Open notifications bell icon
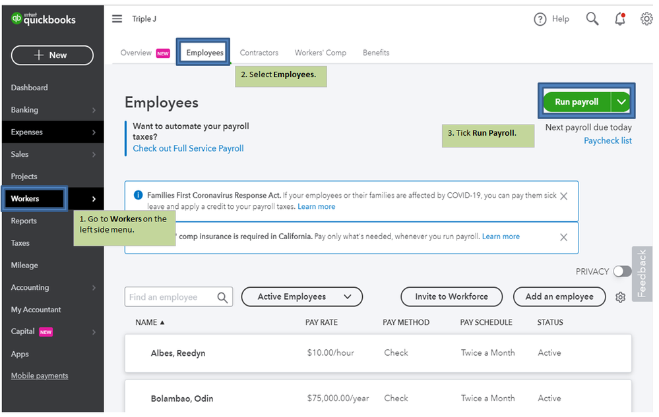Screen dimensions: 659x417 619,19
